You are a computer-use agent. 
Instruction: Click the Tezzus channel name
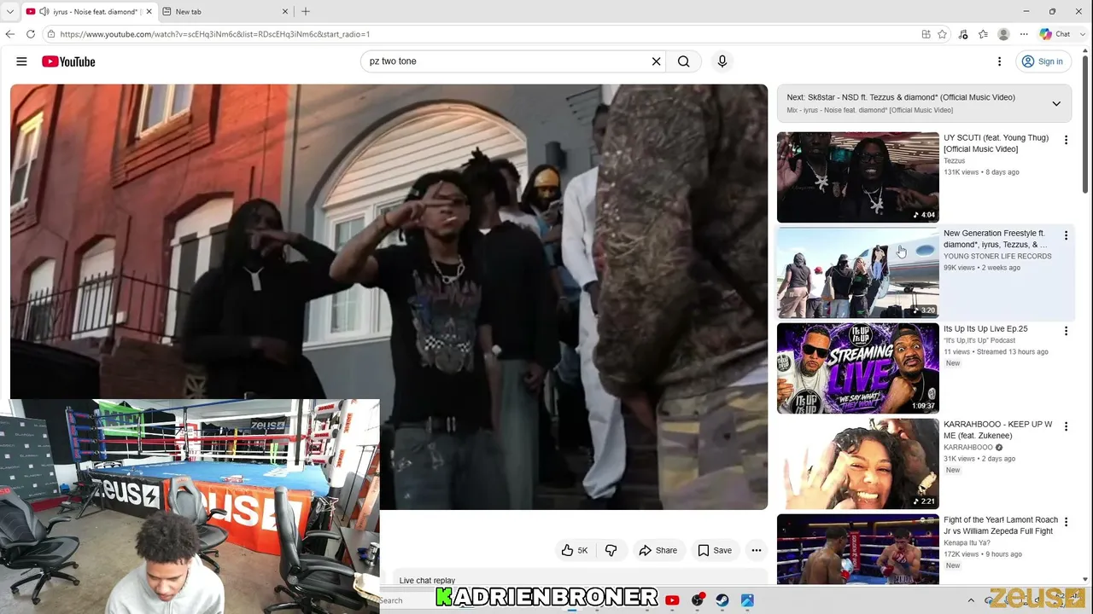(955, 161)
